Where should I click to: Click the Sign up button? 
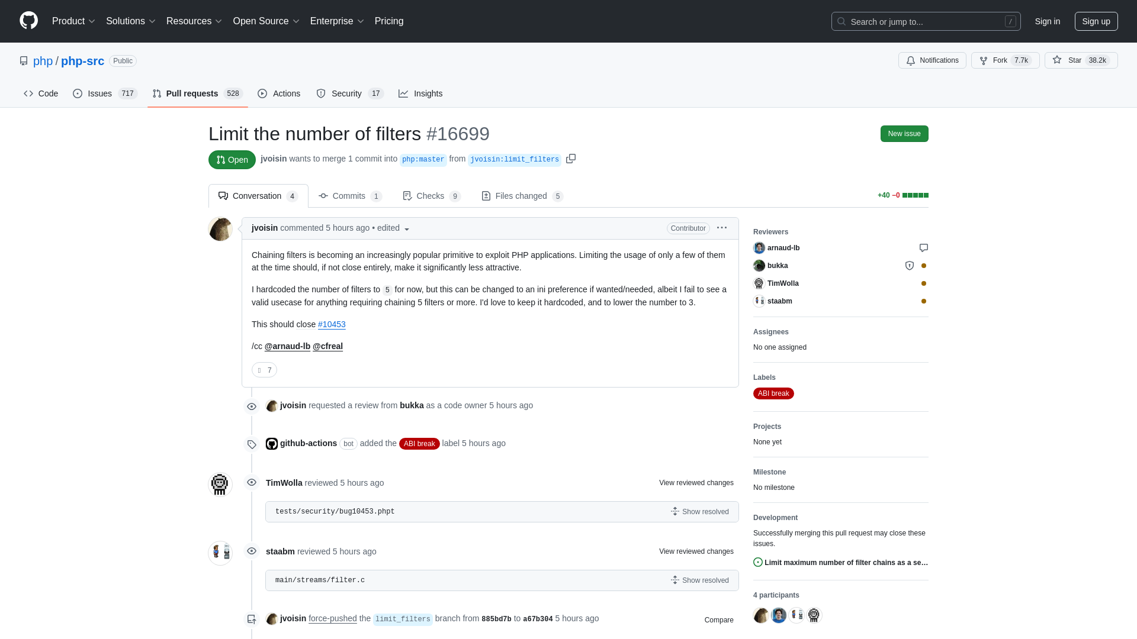[1096, 21]
